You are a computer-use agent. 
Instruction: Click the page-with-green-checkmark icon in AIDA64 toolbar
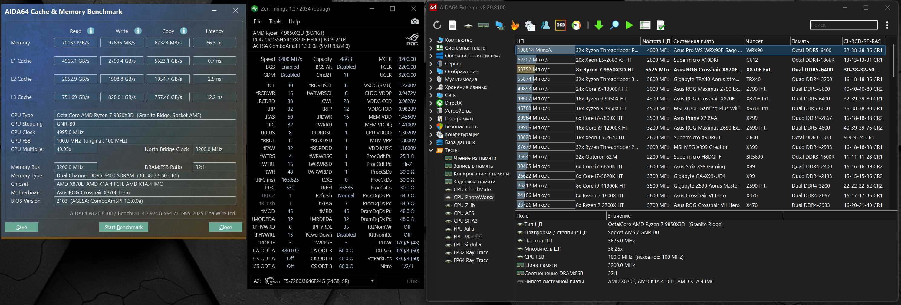tap(661, 25)
